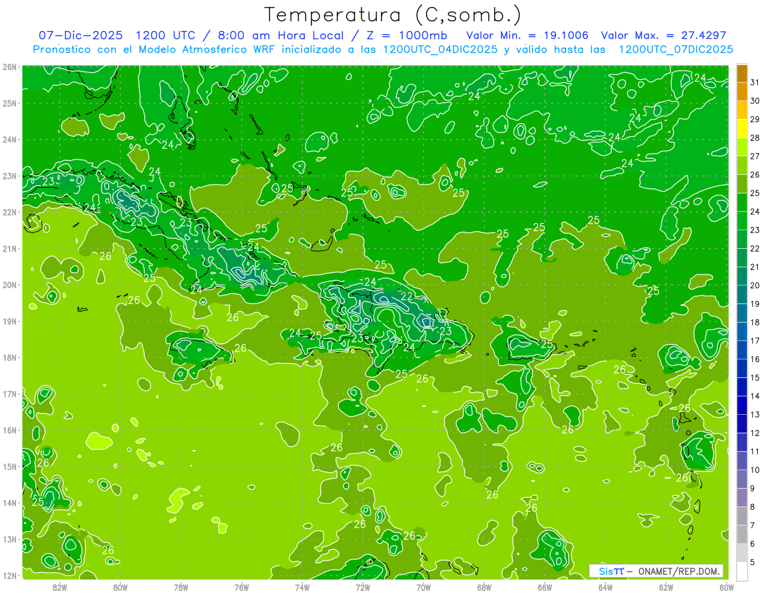
Task: Click the "72W" longitude axis label
Action: (x=363, y=587)
